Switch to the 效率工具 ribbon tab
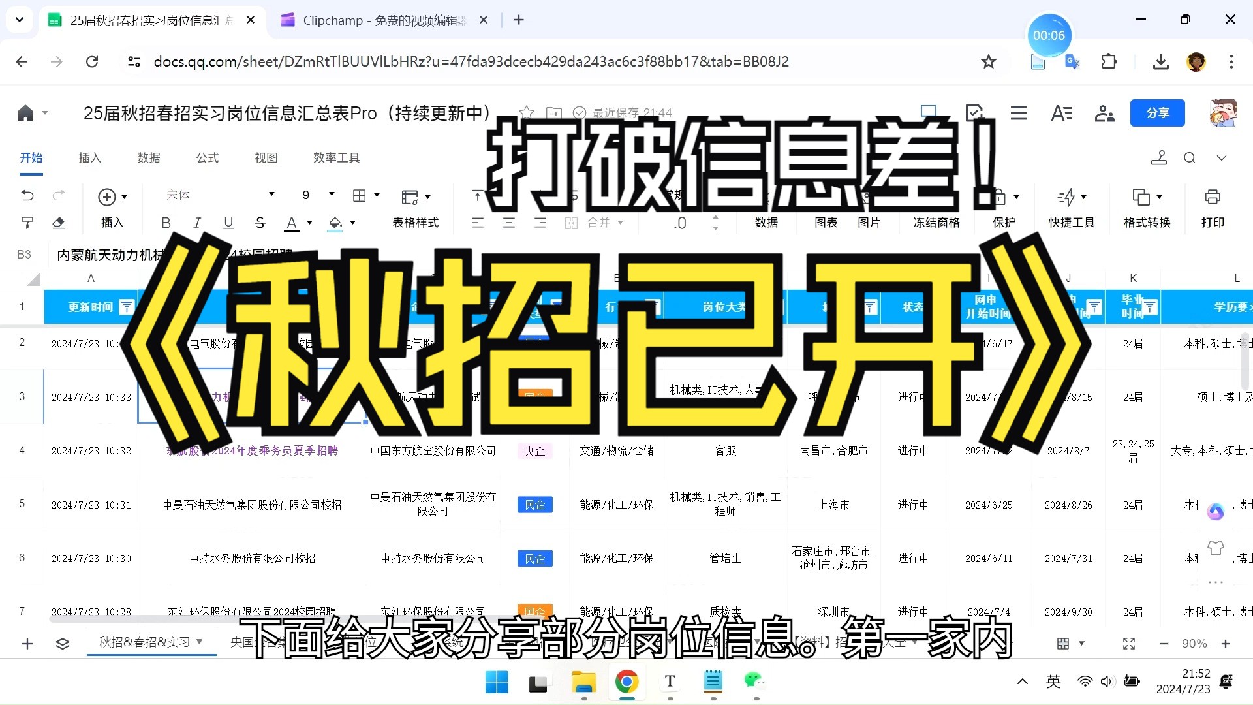The image size is (1253, 705). 336,158
